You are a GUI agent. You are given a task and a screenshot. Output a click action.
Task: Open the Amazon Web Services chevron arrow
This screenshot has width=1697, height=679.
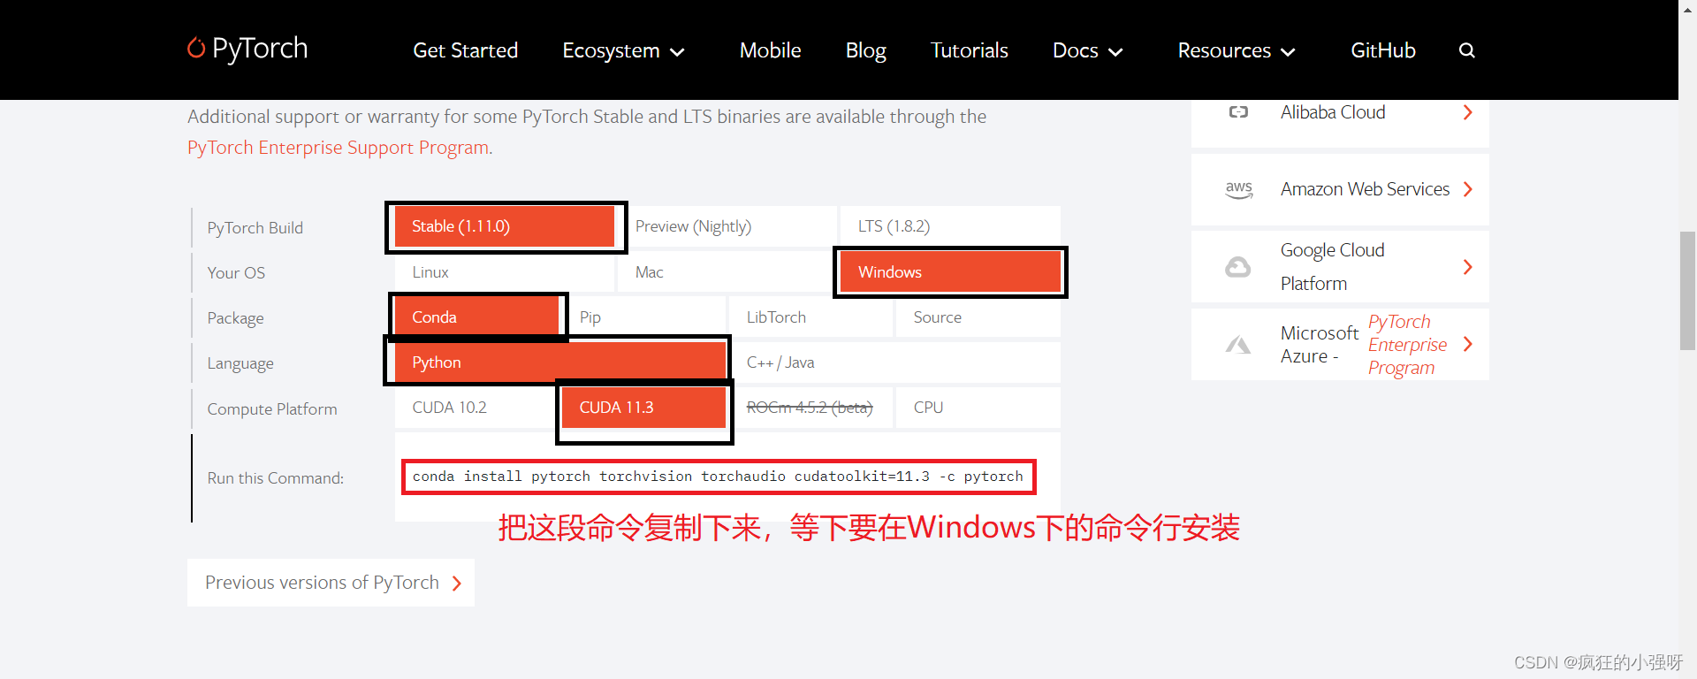[x=1467, y=189]
